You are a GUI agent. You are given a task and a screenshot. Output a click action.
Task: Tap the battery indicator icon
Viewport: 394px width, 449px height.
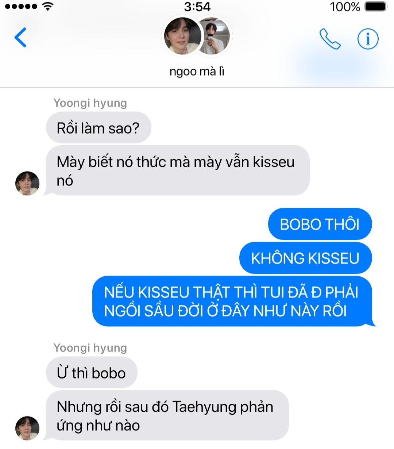point(375,6)
